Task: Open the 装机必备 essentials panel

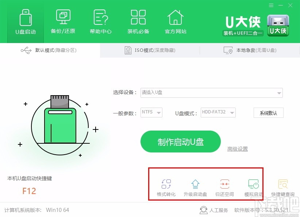Action: (x=138, y=22)
